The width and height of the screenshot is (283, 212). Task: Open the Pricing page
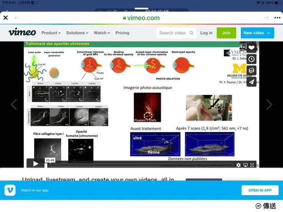coord(122,33)
